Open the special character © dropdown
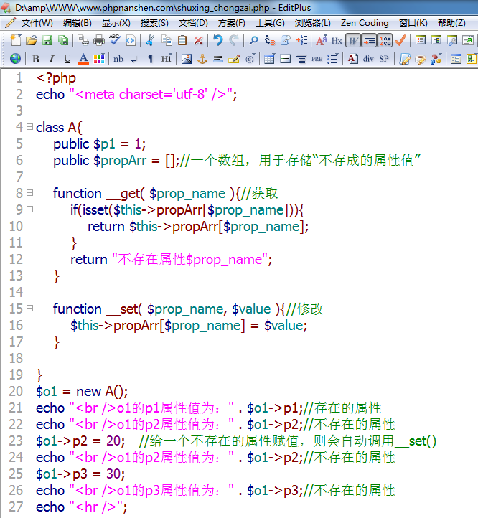Screen dimensions: 478x518 click(x=250, y=59)
